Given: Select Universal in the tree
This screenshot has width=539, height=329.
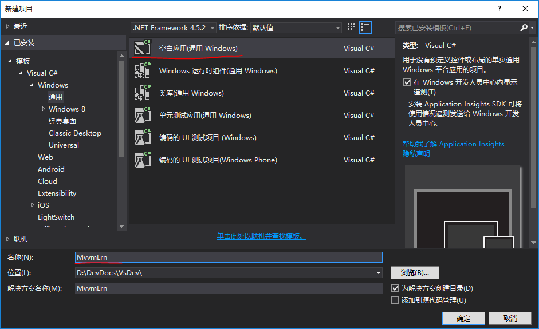Looking at the screenshot, I should coord(64,145).
